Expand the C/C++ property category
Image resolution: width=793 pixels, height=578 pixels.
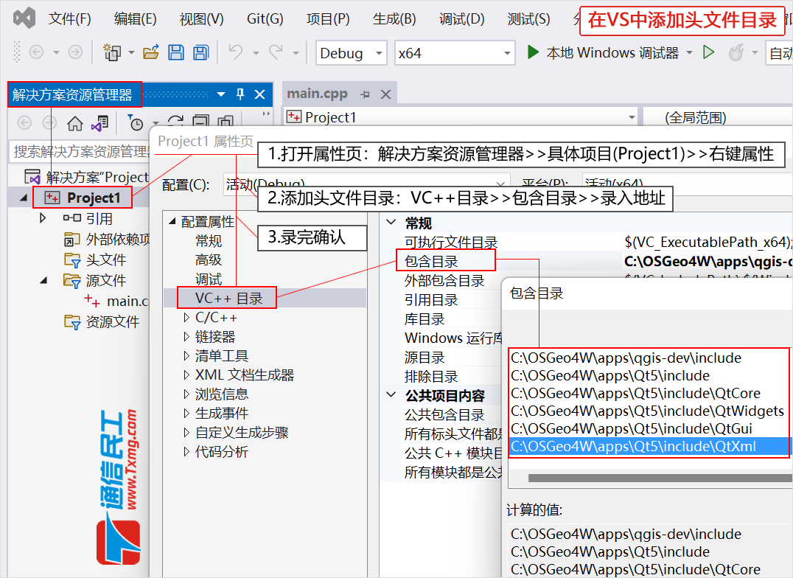coord(186,318)
